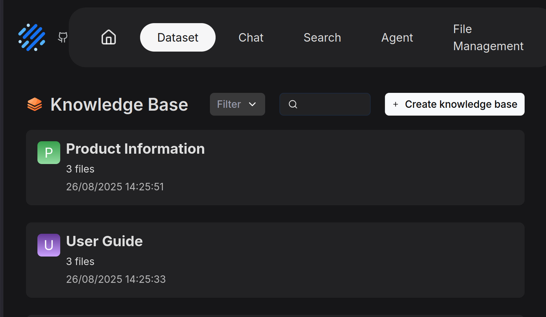The image size is (546, 317).
Task: Navigate to the Agent tab
Action: (x=397, y=37)
